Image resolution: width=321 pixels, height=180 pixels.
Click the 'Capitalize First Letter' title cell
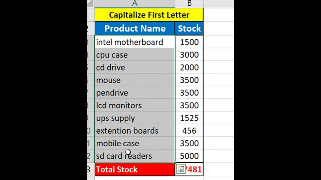click(149, 15)
